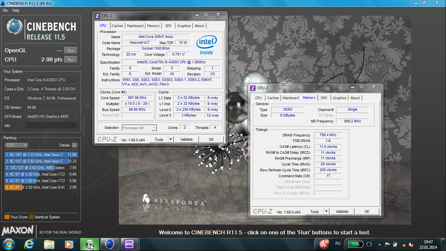Image resolution: width=446 pixels, height=251 pixels.
Task: Click the taskbar clock showing 19:47
Action: (428, 244)
